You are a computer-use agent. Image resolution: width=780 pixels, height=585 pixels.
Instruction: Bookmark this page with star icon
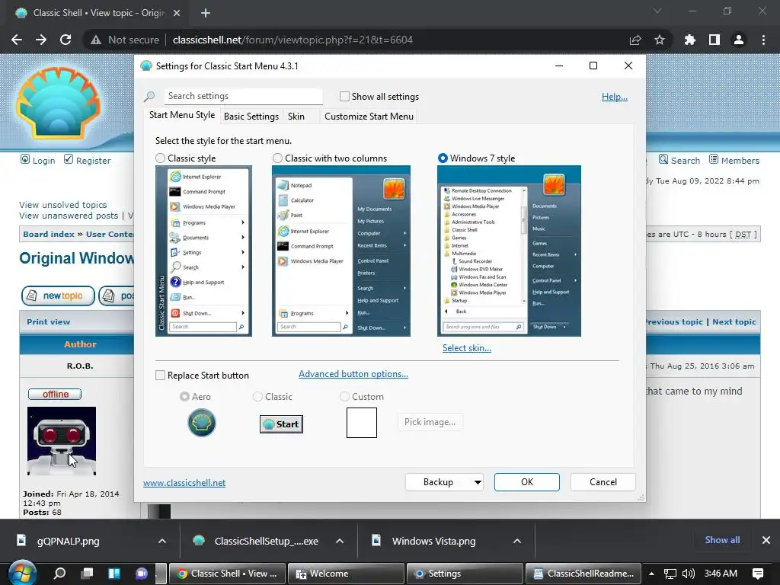tap(660, 40)
